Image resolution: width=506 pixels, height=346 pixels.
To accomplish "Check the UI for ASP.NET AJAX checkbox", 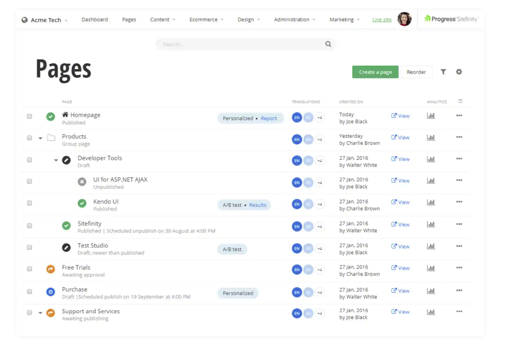I will click(x=29, y=182).
